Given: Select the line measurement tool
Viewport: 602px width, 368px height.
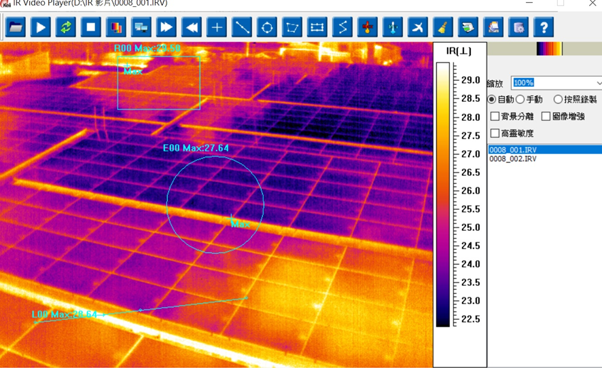Looking at the screenshot, I should coord(242,27).
